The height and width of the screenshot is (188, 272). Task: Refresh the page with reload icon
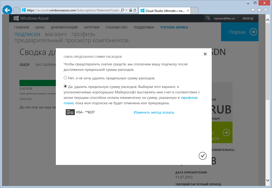pyautogui.click(x=135, y=10)
